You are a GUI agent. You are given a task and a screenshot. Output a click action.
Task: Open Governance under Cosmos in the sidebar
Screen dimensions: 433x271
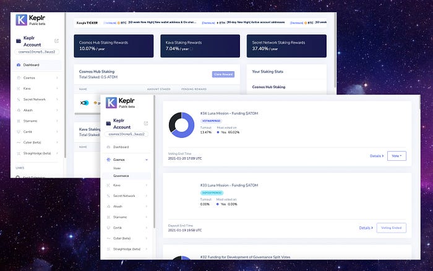click(121, 176)
